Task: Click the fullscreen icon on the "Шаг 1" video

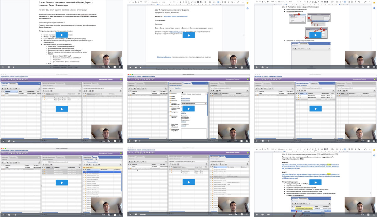Action: pos(247,67)
